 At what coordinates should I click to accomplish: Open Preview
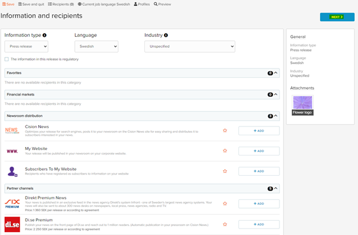click(x=162, y=4)
